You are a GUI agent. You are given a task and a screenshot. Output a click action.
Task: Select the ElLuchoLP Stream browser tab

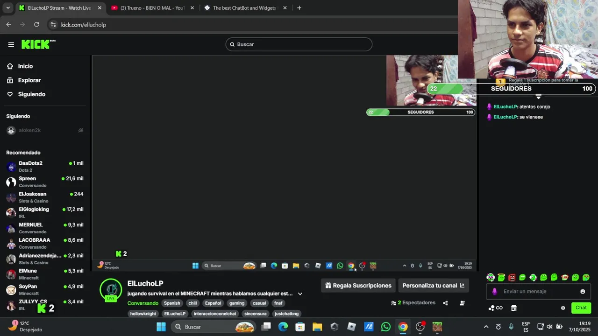click(x=59, y=8)
